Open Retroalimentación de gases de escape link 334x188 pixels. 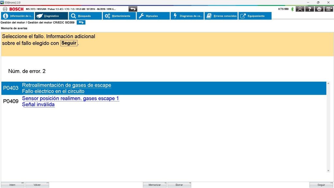pyautogui.click(x=67, y=85)
